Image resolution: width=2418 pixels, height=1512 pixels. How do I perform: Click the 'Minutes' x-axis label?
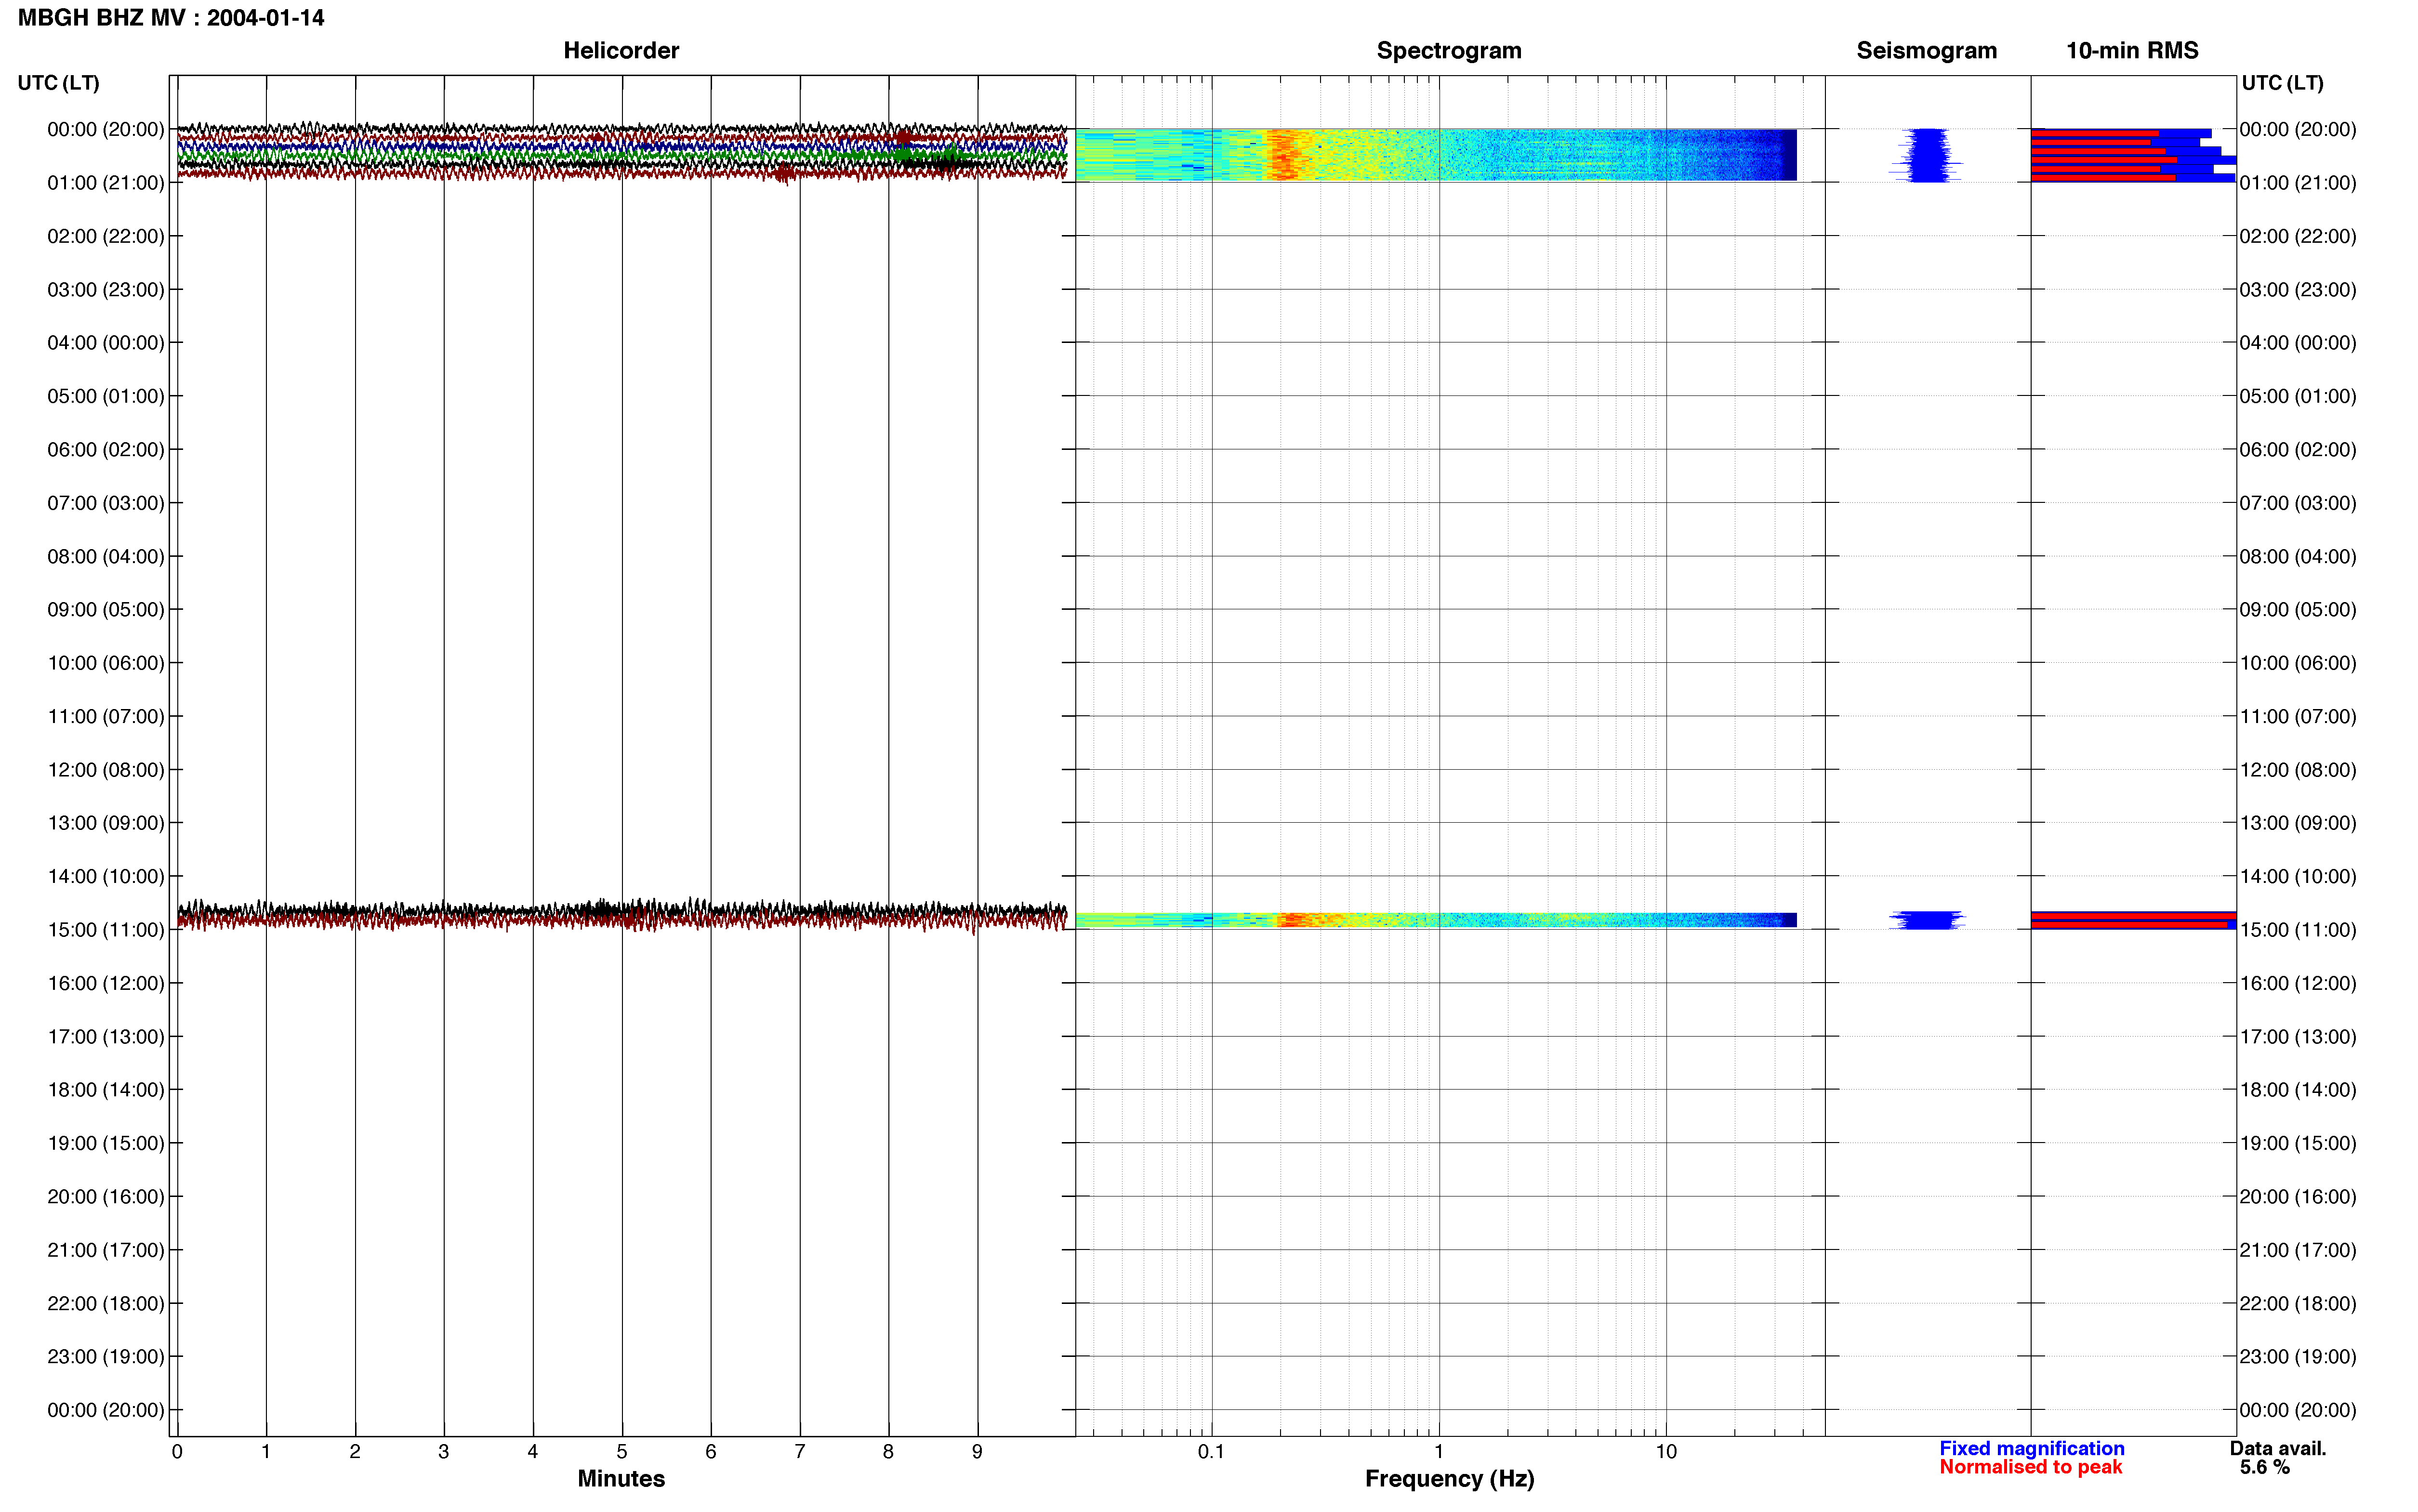tap(621, 1478)
